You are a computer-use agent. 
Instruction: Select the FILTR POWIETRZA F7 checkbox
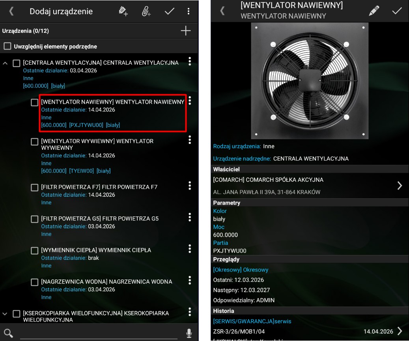coord(35,188)
